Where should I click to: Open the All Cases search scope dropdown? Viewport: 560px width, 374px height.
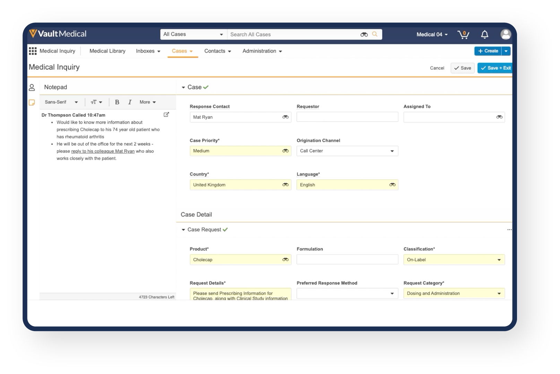193,34
